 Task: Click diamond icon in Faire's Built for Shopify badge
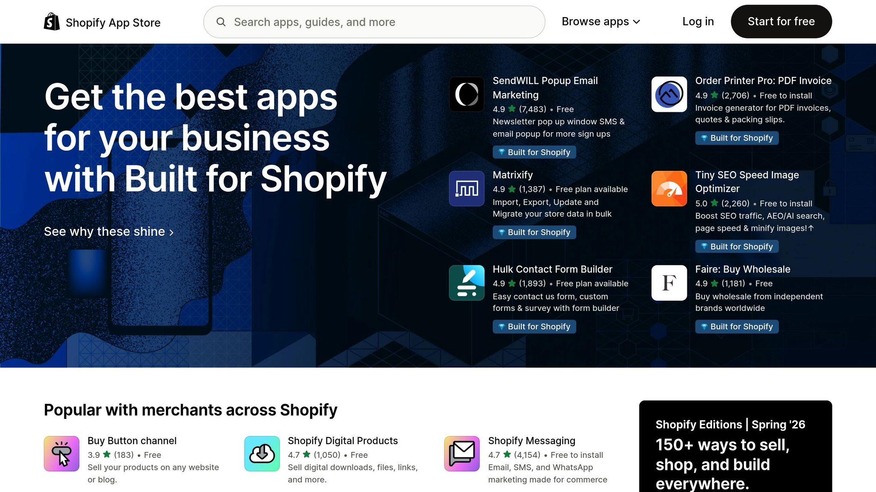704,327
